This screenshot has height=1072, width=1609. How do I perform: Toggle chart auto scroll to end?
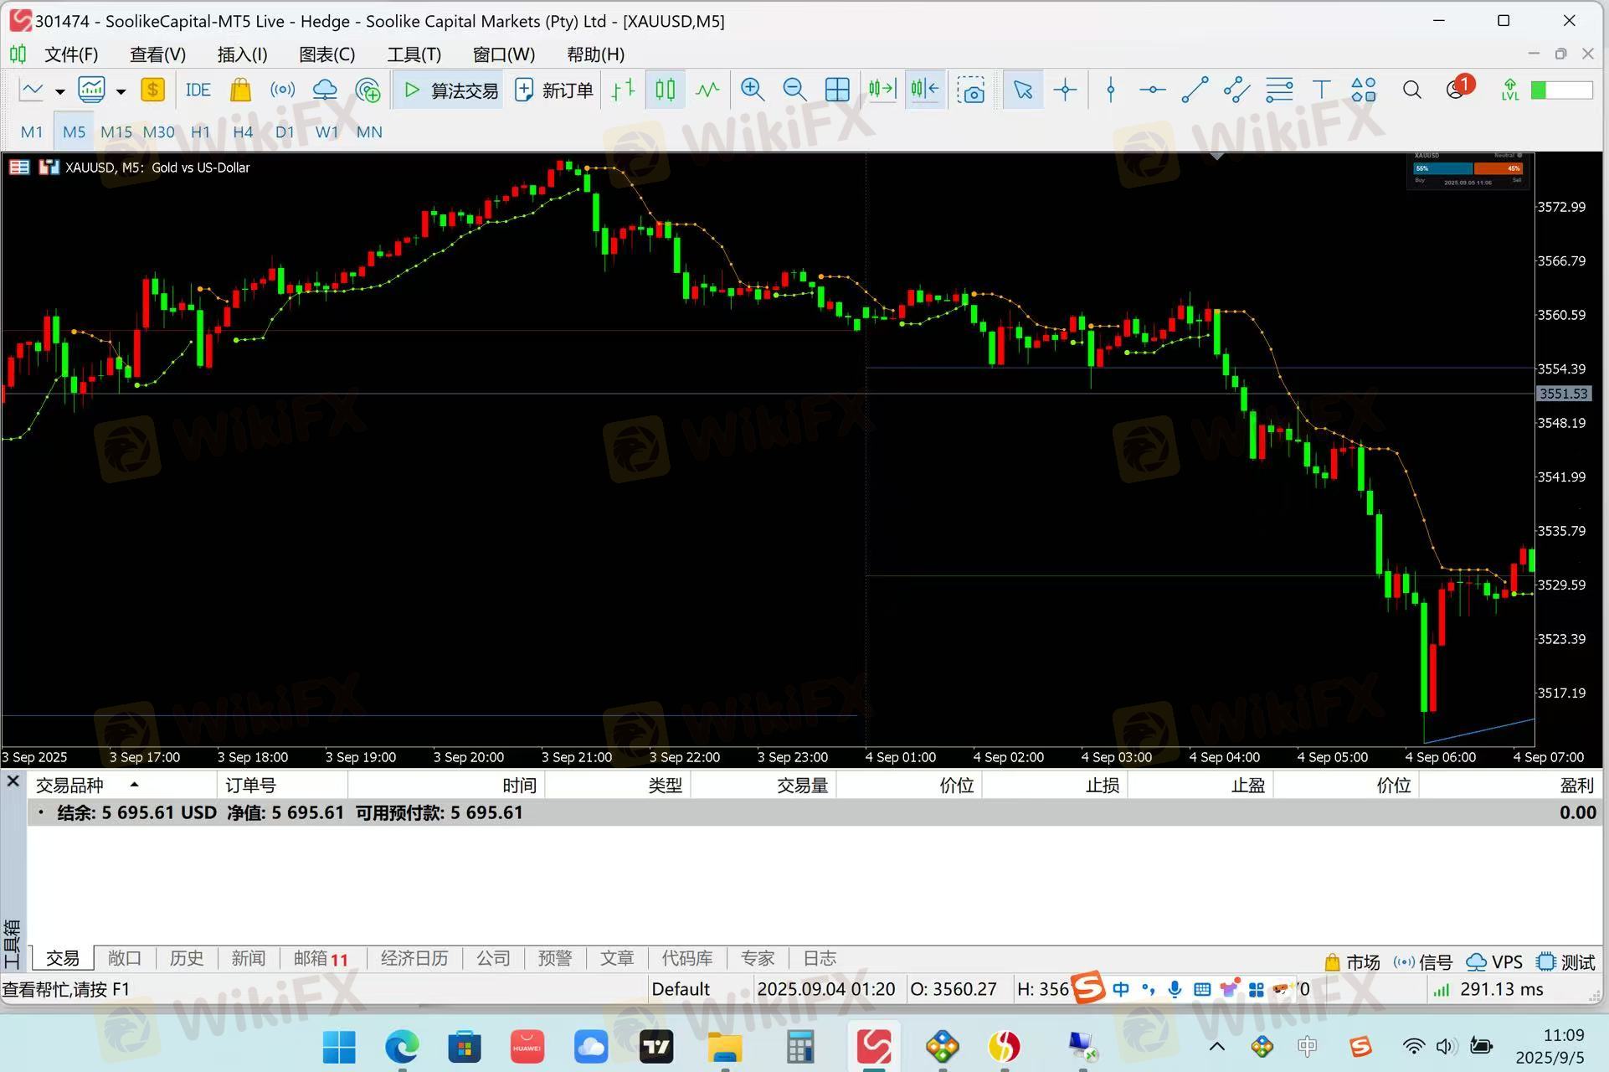(882, 90)
